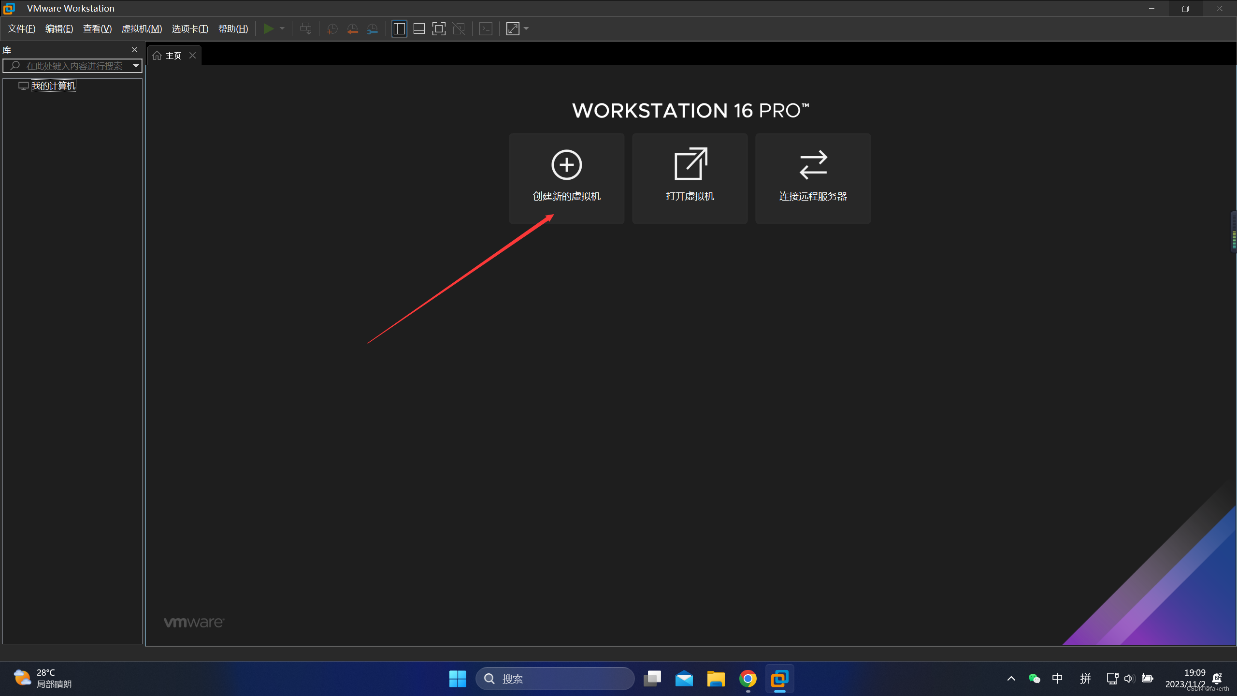Switch to the 主页 tab
Screen dimensions: 1237x696
pyautogui.click(x=173, y=56)
